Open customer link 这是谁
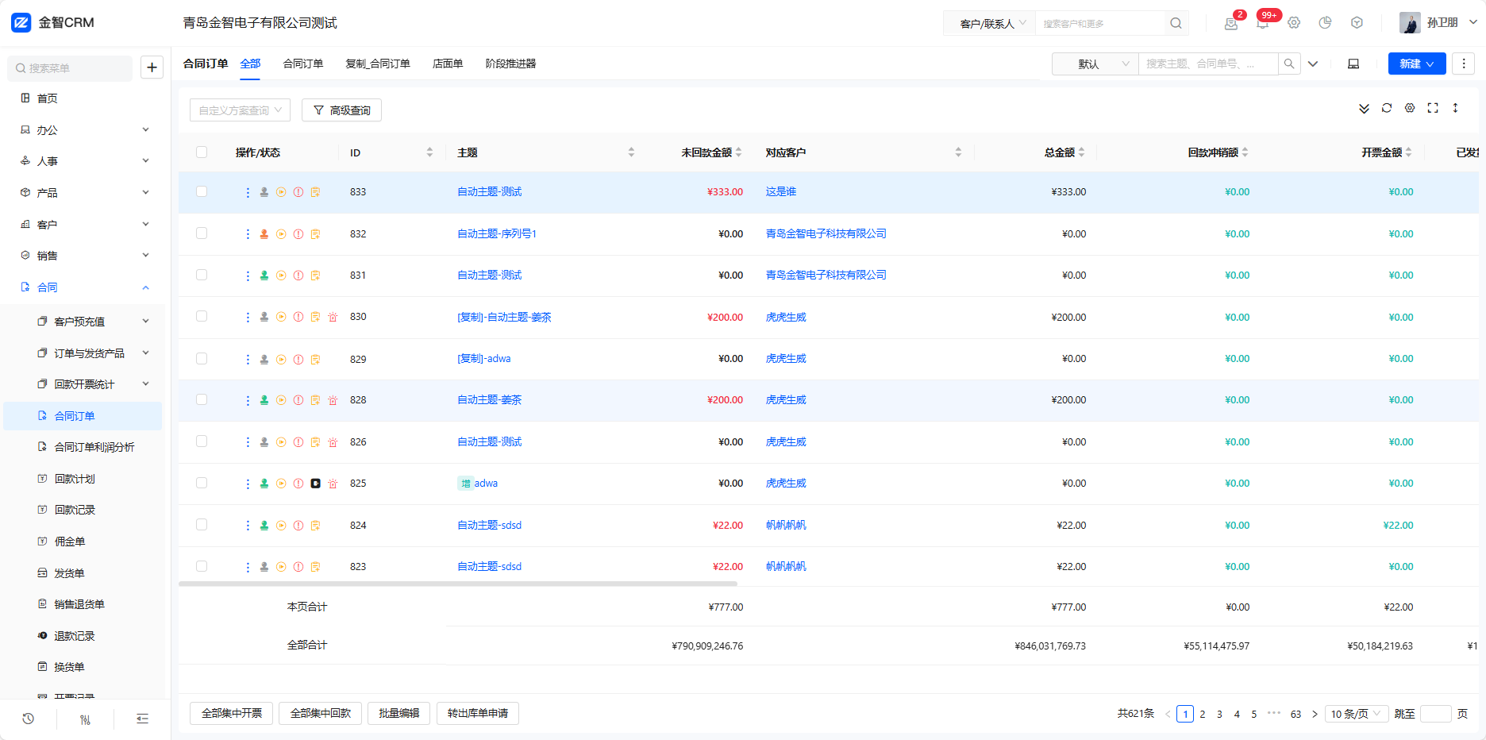1486x740 pixels. 781,191
